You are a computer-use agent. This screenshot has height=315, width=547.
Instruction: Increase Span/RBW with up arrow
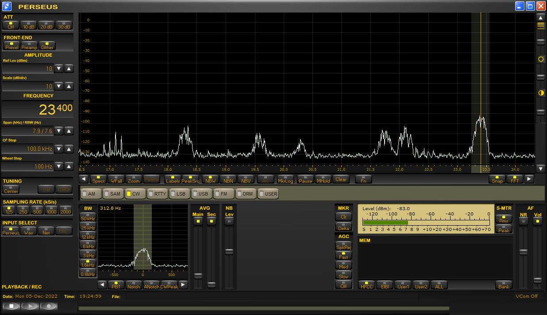click(x=69, y=131)
